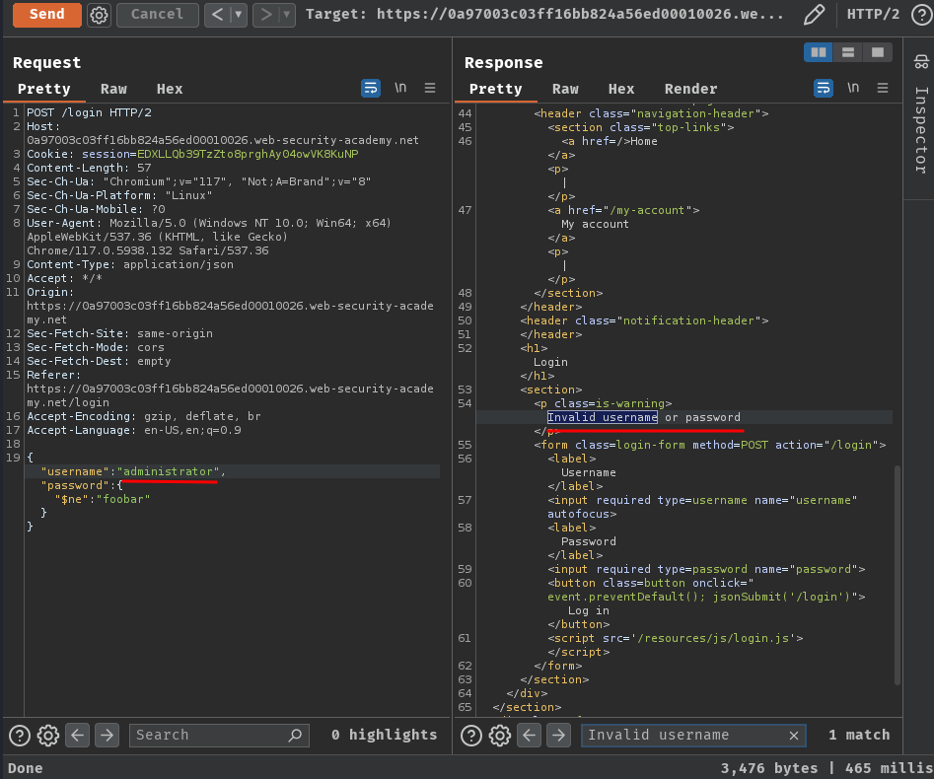Screen dimensions: 934x779
Task: Switch to Response Raw tab
Action: tap(565, 89)
